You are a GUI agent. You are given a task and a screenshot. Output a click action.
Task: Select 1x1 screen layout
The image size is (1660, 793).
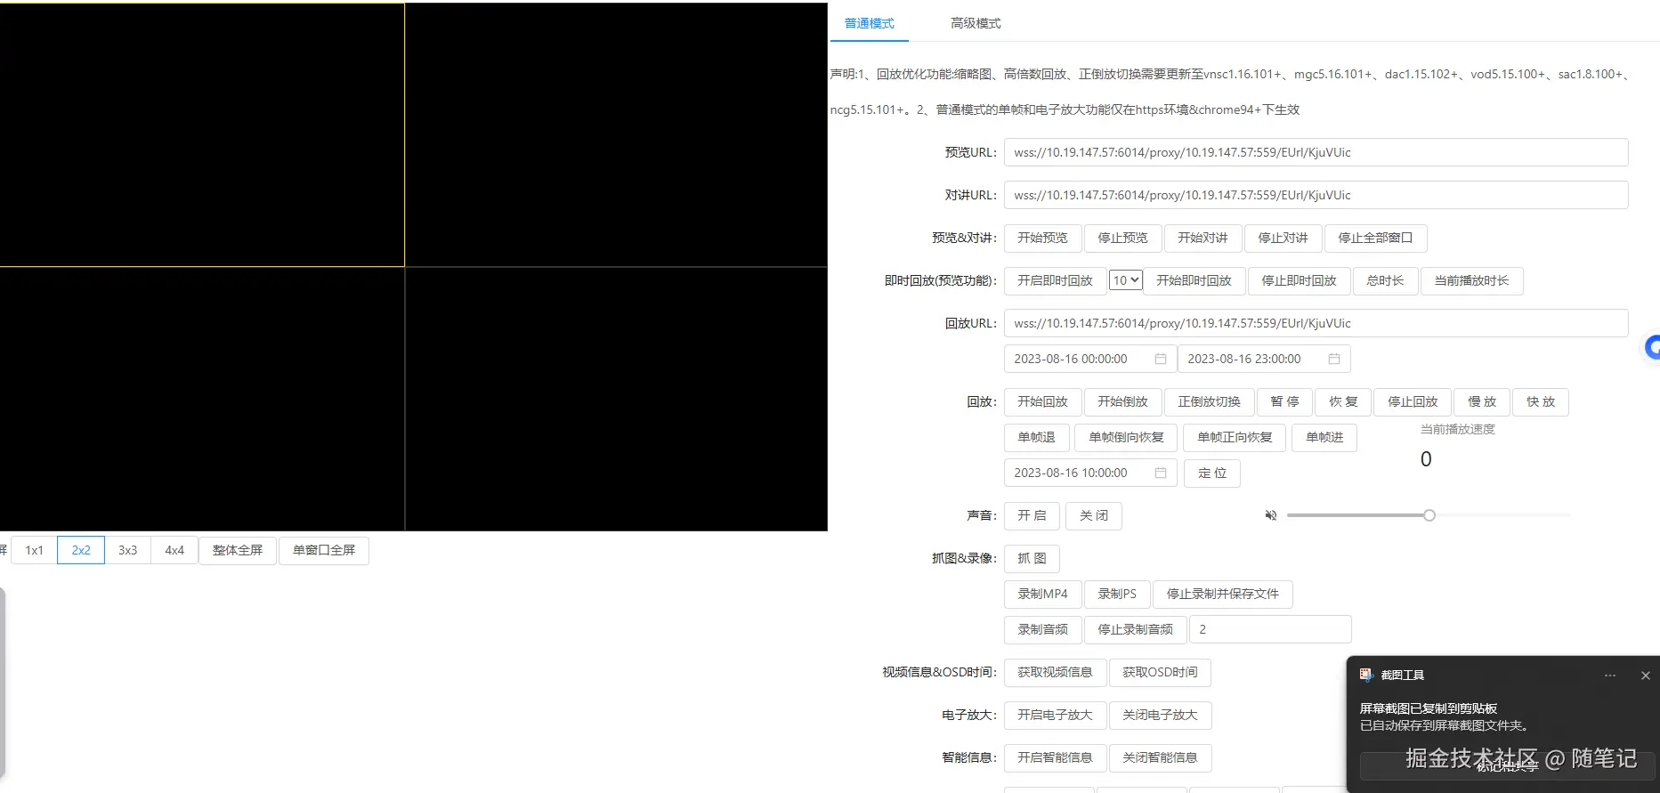35,550
